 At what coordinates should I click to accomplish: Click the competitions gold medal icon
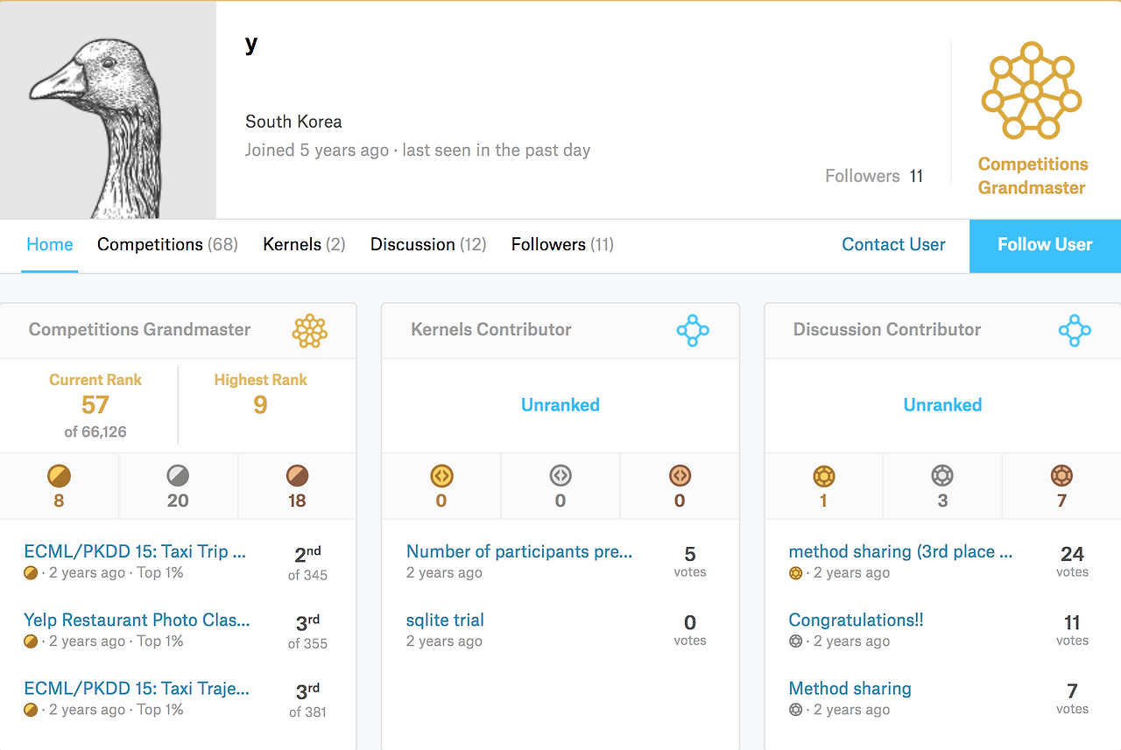(x=59, y=476)
